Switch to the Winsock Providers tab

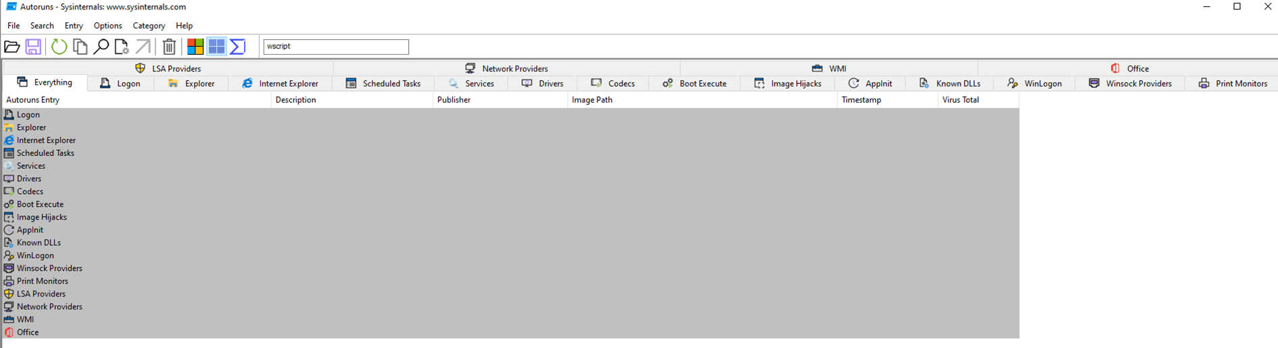1130,84
